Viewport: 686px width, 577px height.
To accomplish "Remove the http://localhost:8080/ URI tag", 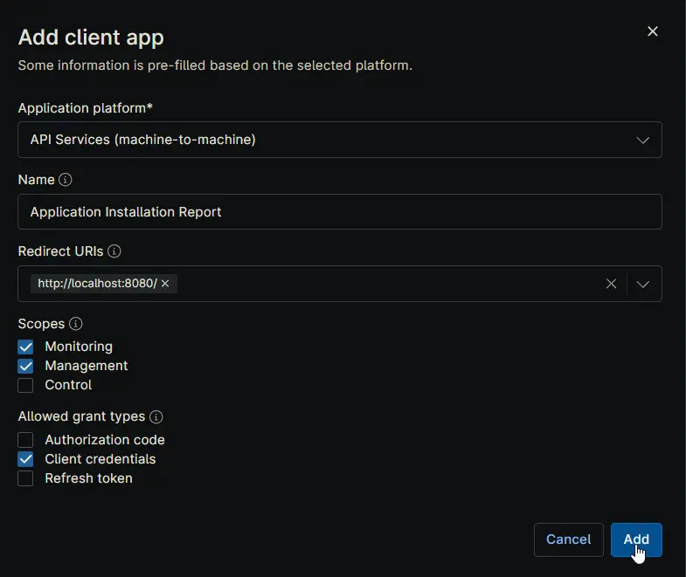I will (165, 284).
